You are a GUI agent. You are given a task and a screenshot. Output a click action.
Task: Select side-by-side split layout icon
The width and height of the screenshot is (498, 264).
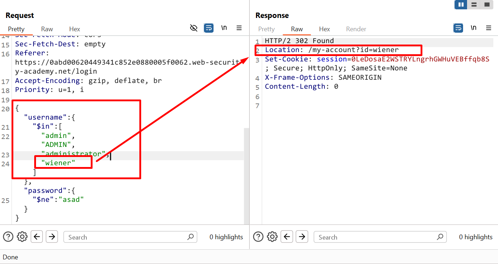click(461, 5)
